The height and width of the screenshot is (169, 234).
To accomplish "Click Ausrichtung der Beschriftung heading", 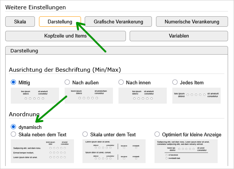I will pos(65,70).
